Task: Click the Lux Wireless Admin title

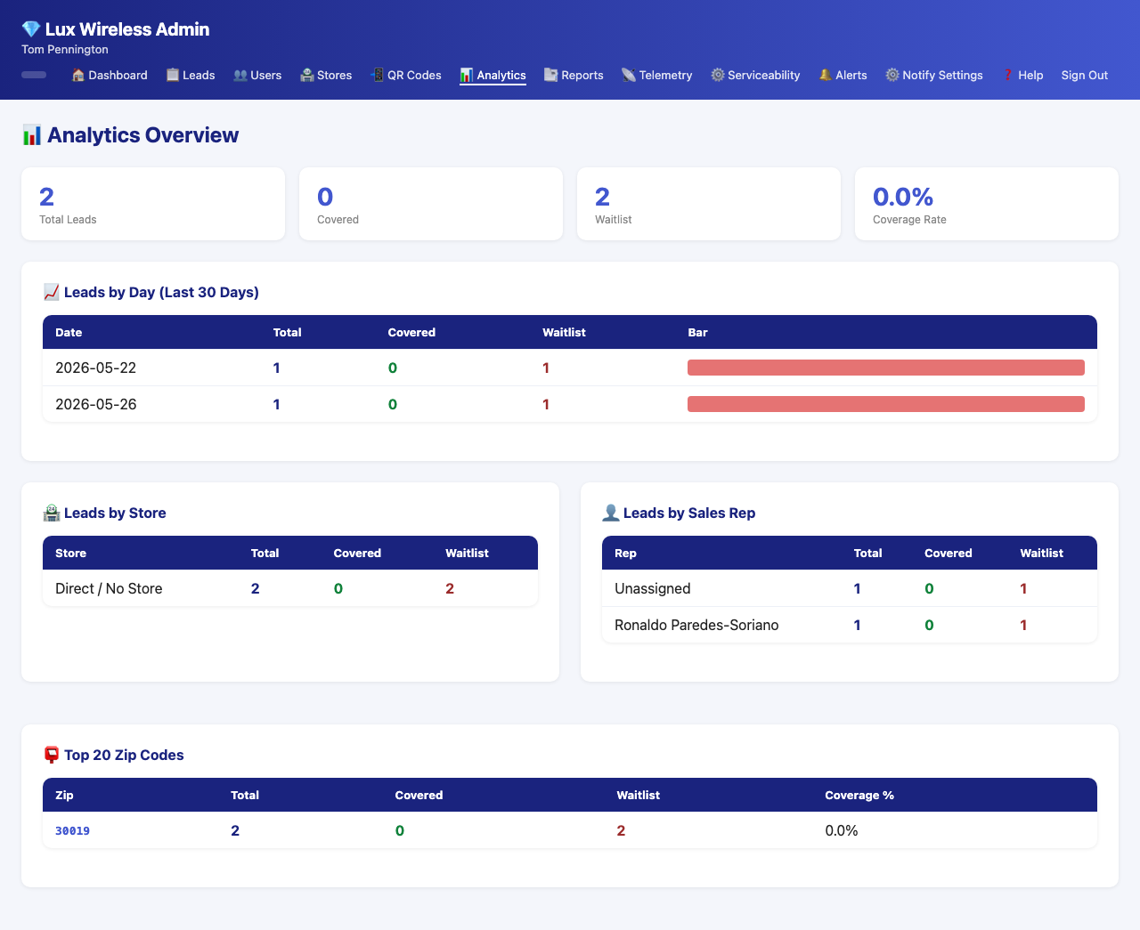Action: (127, 29)
